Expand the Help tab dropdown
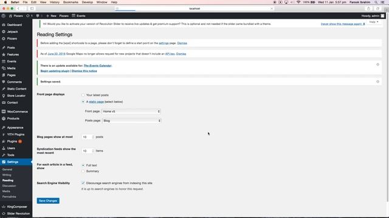This screenshot has height=218, width=389. (x=374, y=22)
